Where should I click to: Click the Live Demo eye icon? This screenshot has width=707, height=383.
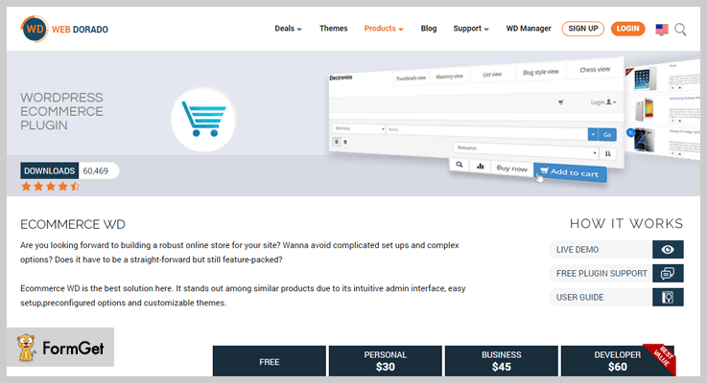(668, 249)
